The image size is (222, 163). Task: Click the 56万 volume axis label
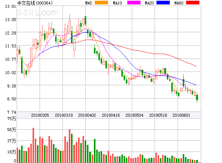click(11, 130)
